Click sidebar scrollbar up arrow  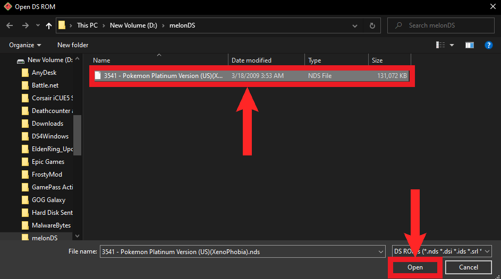pos(78,59)
